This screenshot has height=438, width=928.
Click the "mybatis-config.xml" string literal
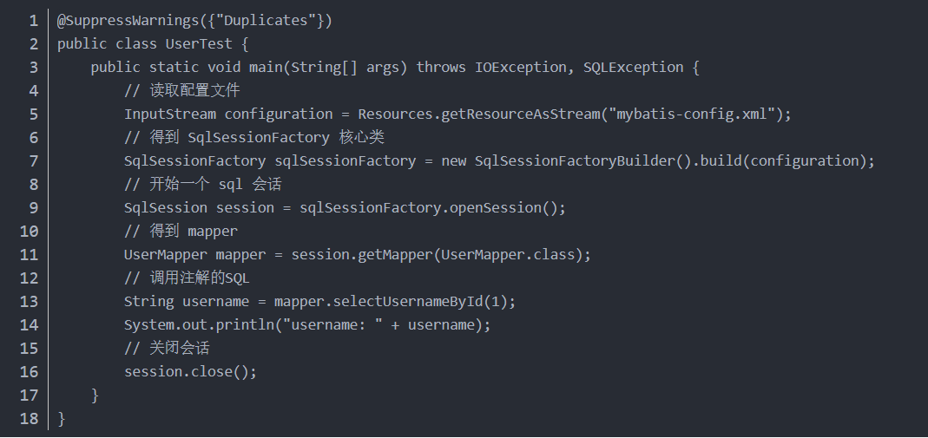pos(691,114)
